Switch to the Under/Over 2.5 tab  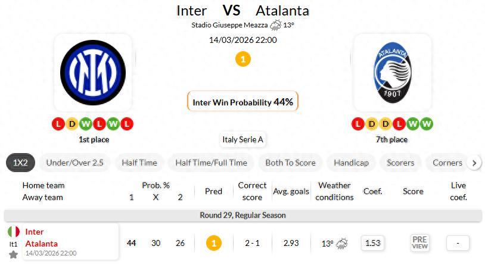tap(74, 163)
